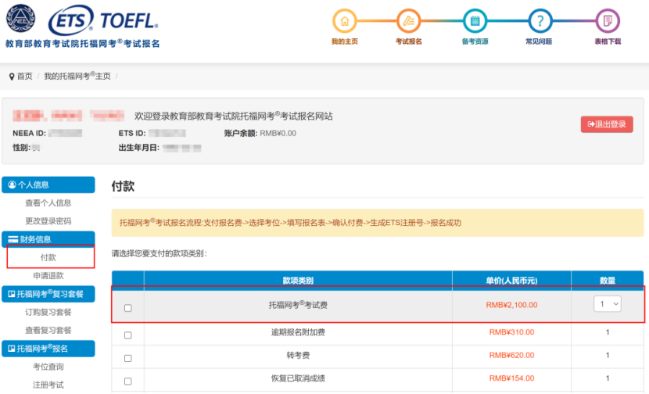Click the 托福网考报名 section header
This screenshot has width=649, height=394.
tap(48, 349)
